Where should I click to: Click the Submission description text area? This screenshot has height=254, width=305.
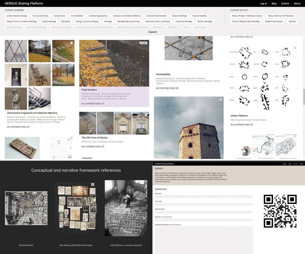204,240
